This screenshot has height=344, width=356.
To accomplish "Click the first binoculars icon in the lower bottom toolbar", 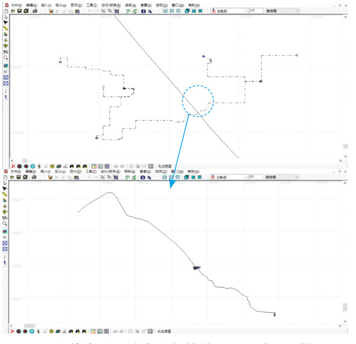I will pos(71,331).
